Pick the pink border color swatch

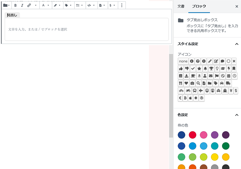(x=203, y=135)
